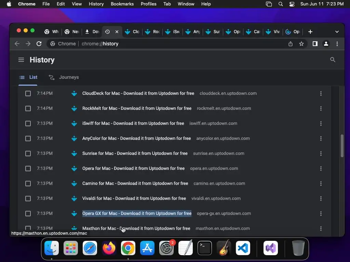Click the search history magnifier icon
350x262 pixels.
click(x=333, y=60)
